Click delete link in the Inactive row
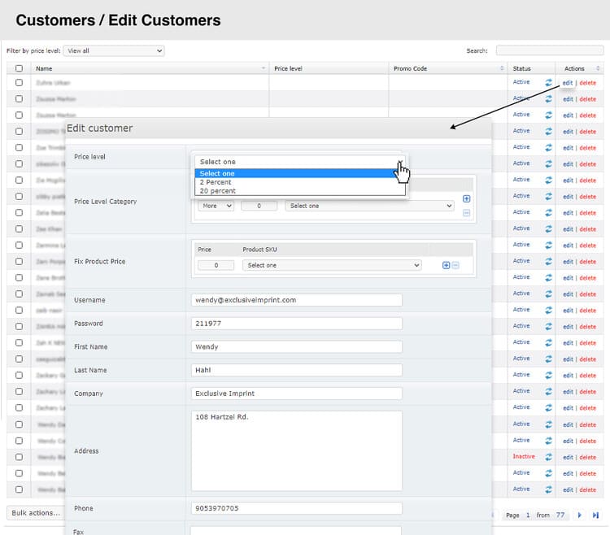Image resolution: width=610 pixels, height=535 pixels. [x=587, y=457]
